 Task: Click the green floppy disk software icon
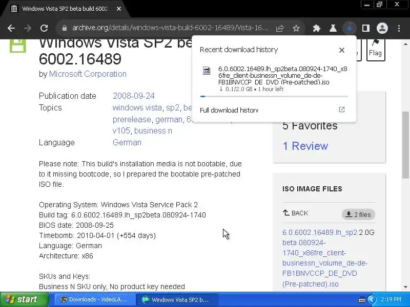coord(18,46)
